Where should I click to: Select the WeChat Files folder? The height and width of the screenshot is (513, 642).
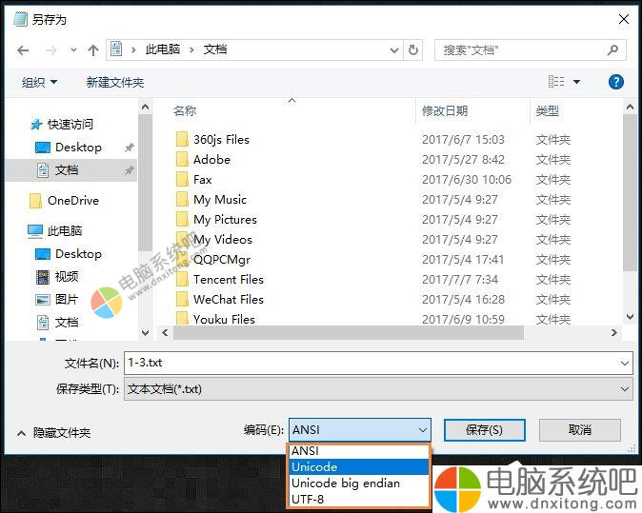[x=229, y=300]
